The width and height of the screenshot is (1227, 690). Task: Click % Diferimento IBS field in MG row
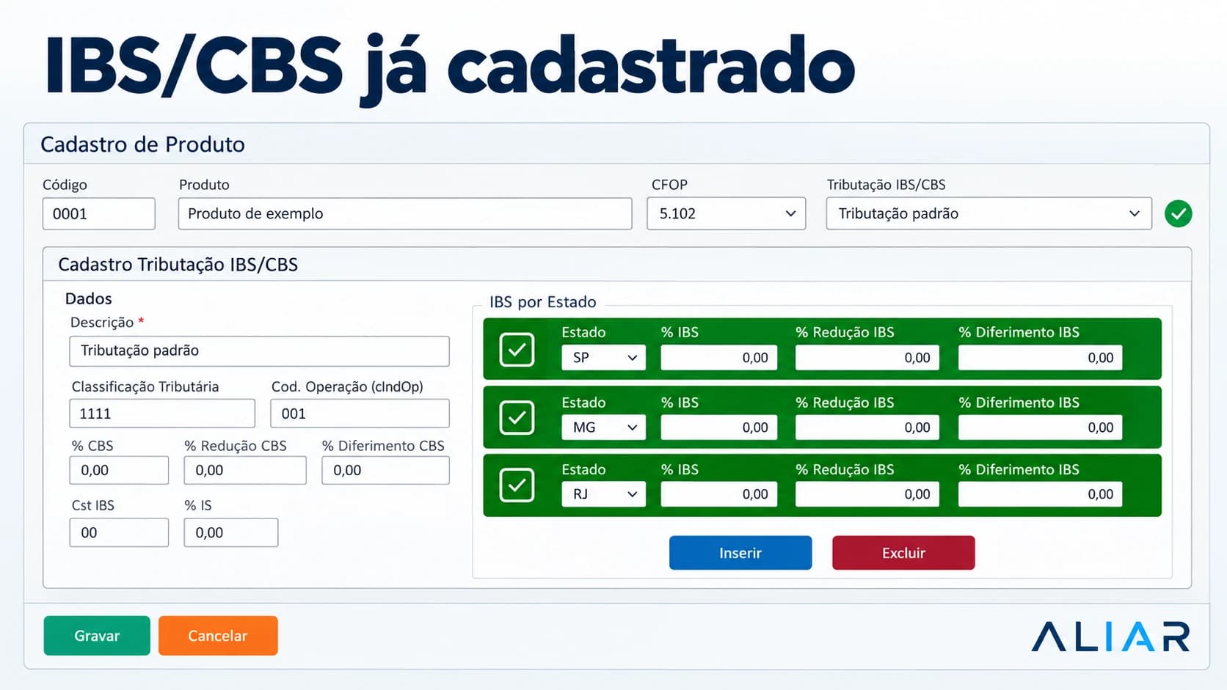(x=1041, y=427)
